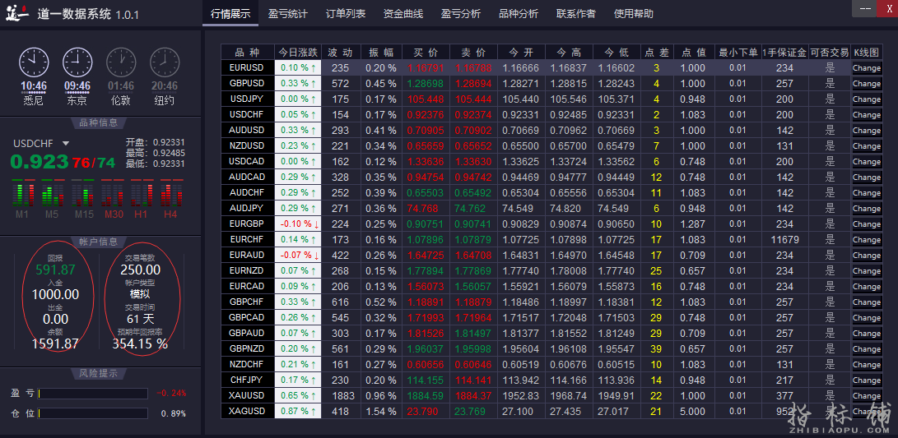Screen dimensions: 898x438
Task: Click the 伦敦 clock icon
Action: click(x=122, y=62)
